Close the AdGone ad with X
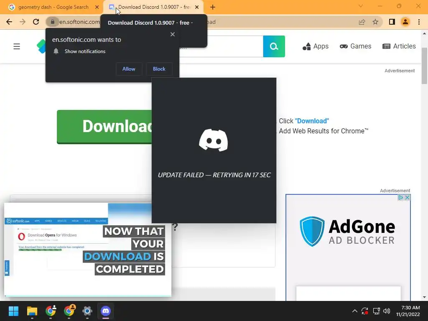 (407, 197)
